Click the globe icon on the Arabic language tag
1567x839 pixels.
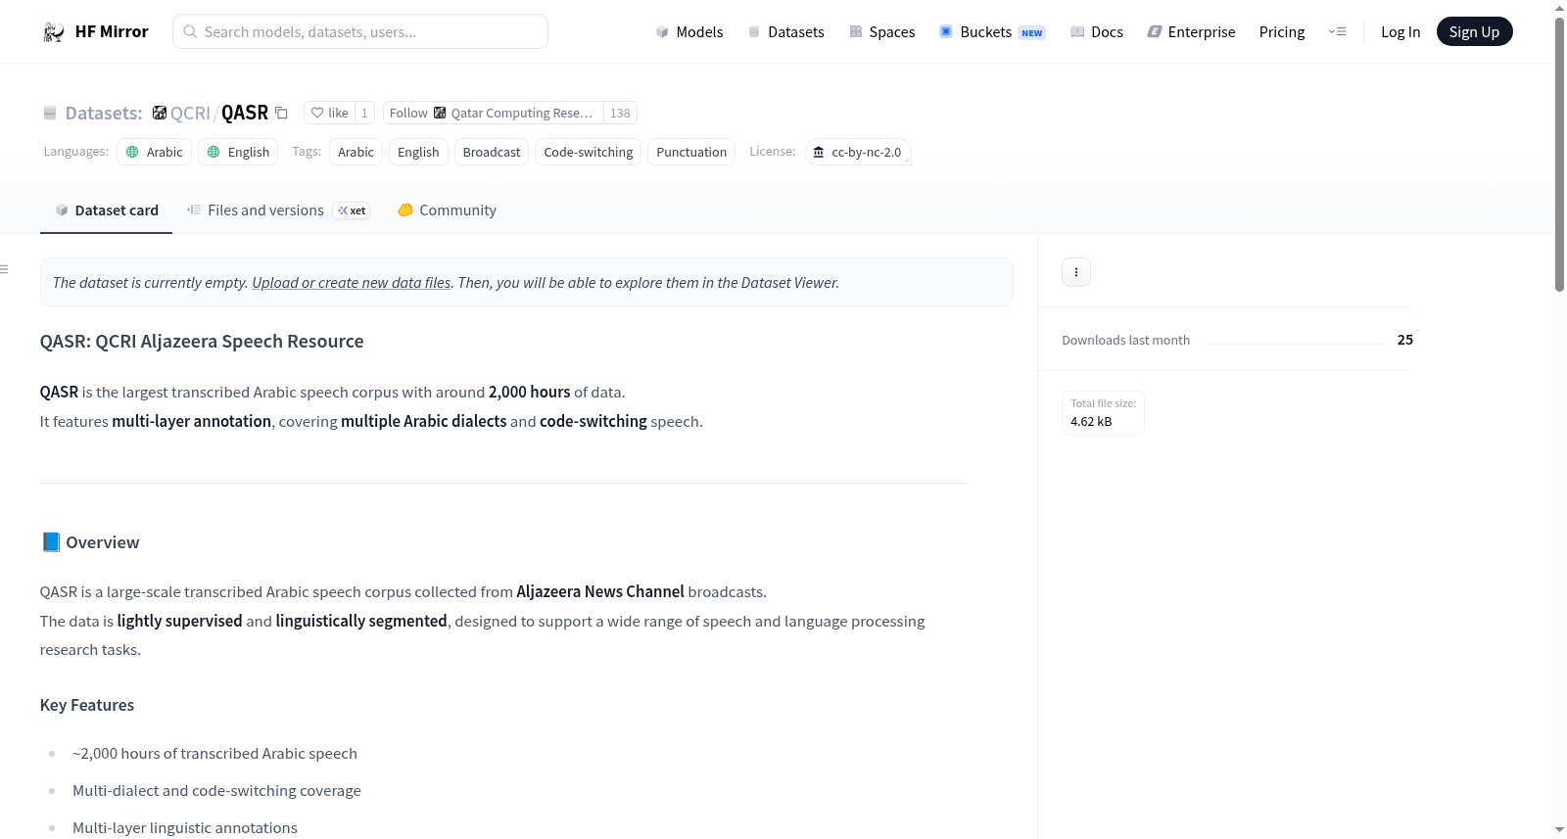132,152
